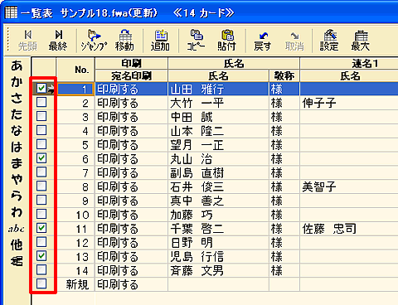
Task: Click the 連名1 氏名 sub-header
Action: click(349, 75)
